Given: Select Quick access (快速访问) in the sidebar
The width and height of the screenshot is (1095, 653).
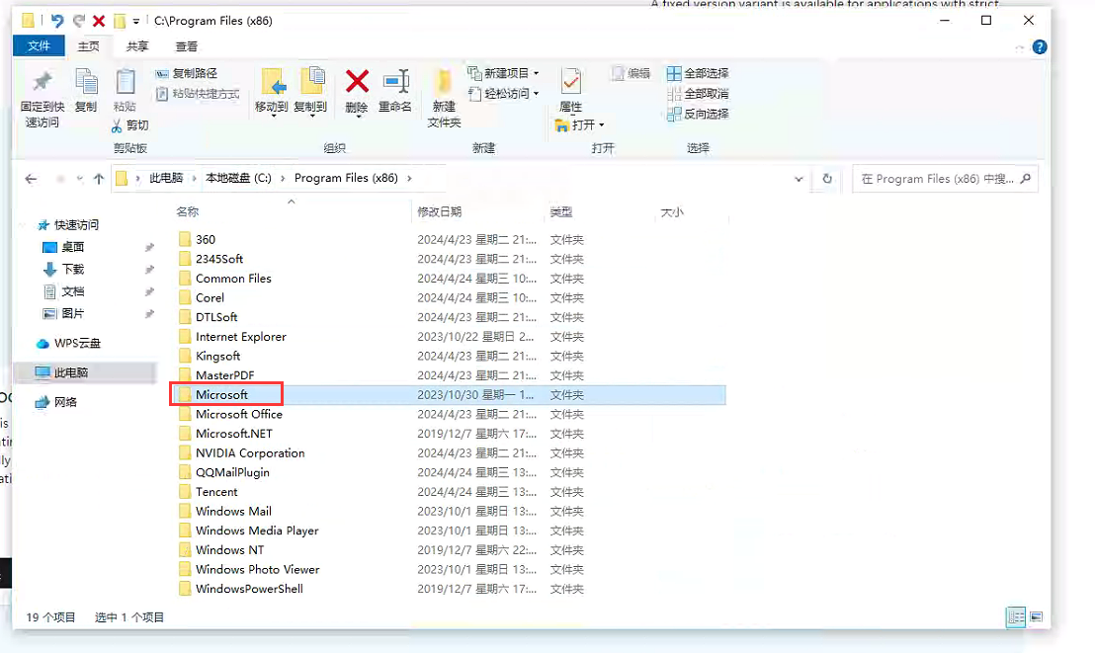Looking at the screenshot, I should pos(68,225).
